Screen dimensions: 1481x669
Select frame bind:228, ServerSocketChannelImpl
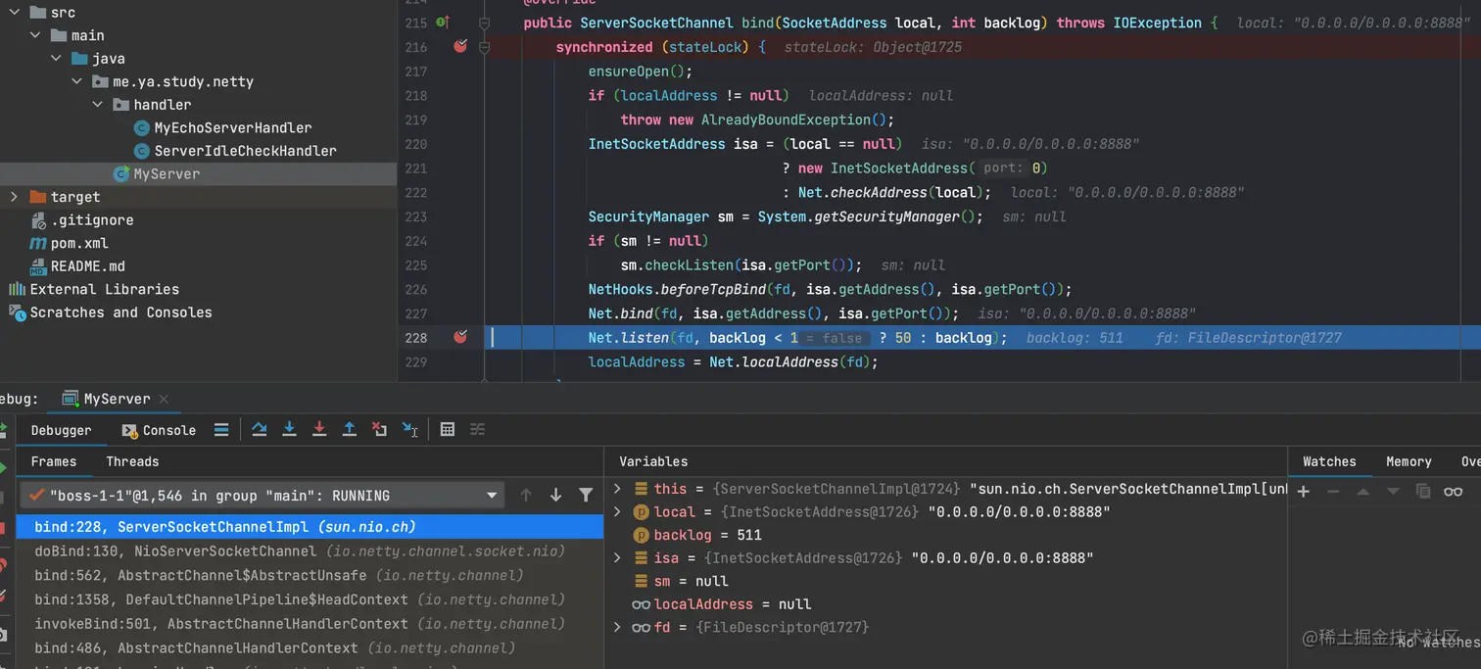(310, 527)
